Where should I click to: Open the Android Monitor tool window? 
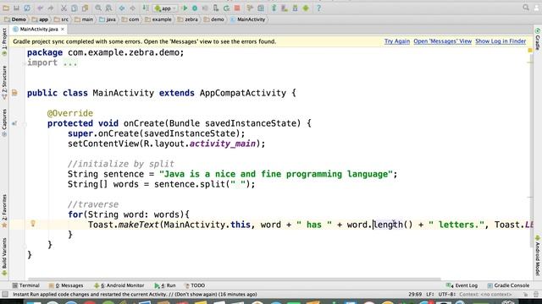(x=119, y=285)
